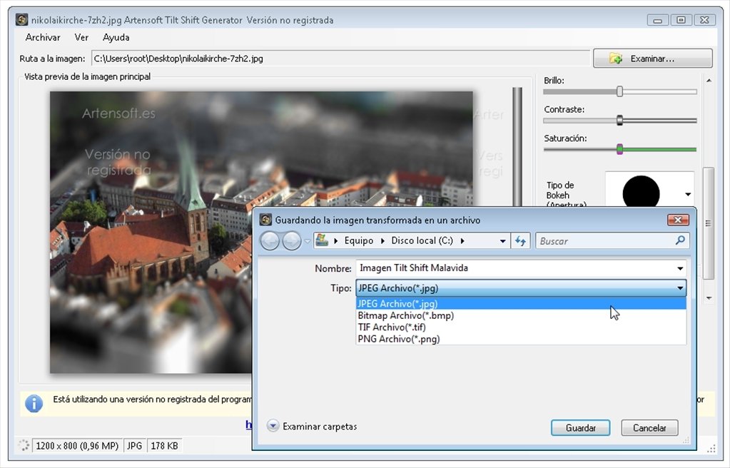Viewport: 730px width, 468px height.
Task: Open the Nombre field dropdown arrow
Action: (680, 269)
